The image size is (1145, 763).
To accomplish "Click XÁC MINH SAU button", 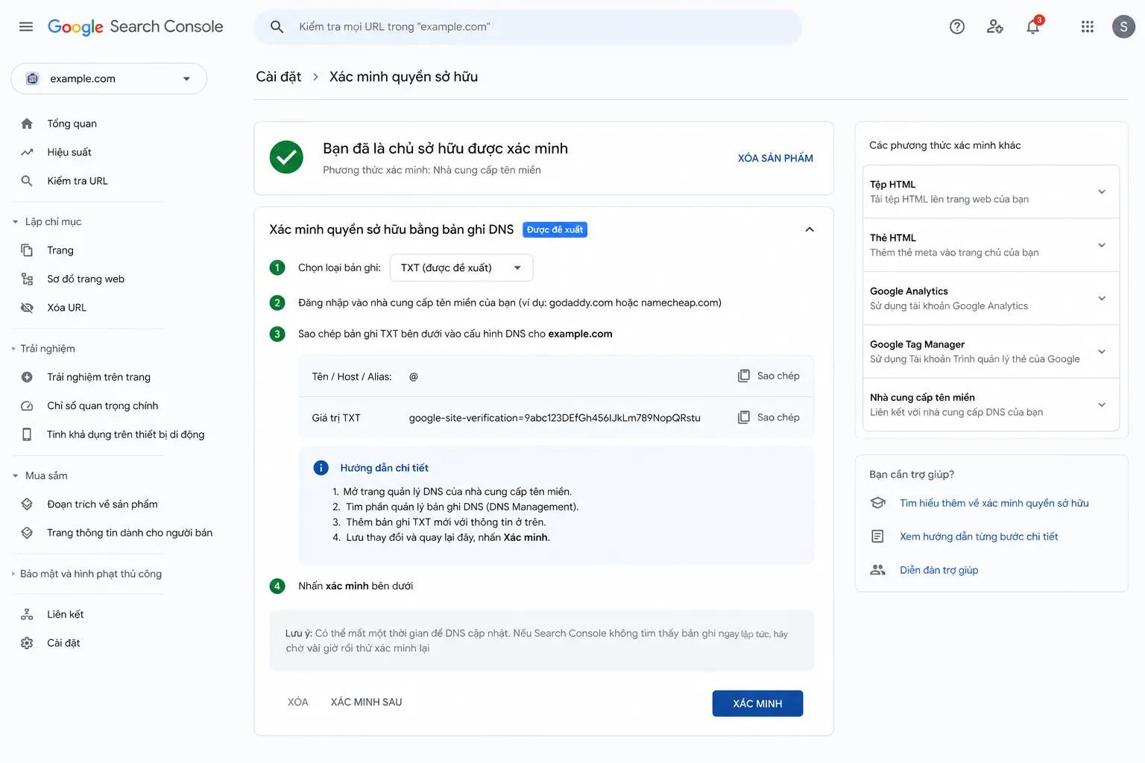I will [366, 702].
